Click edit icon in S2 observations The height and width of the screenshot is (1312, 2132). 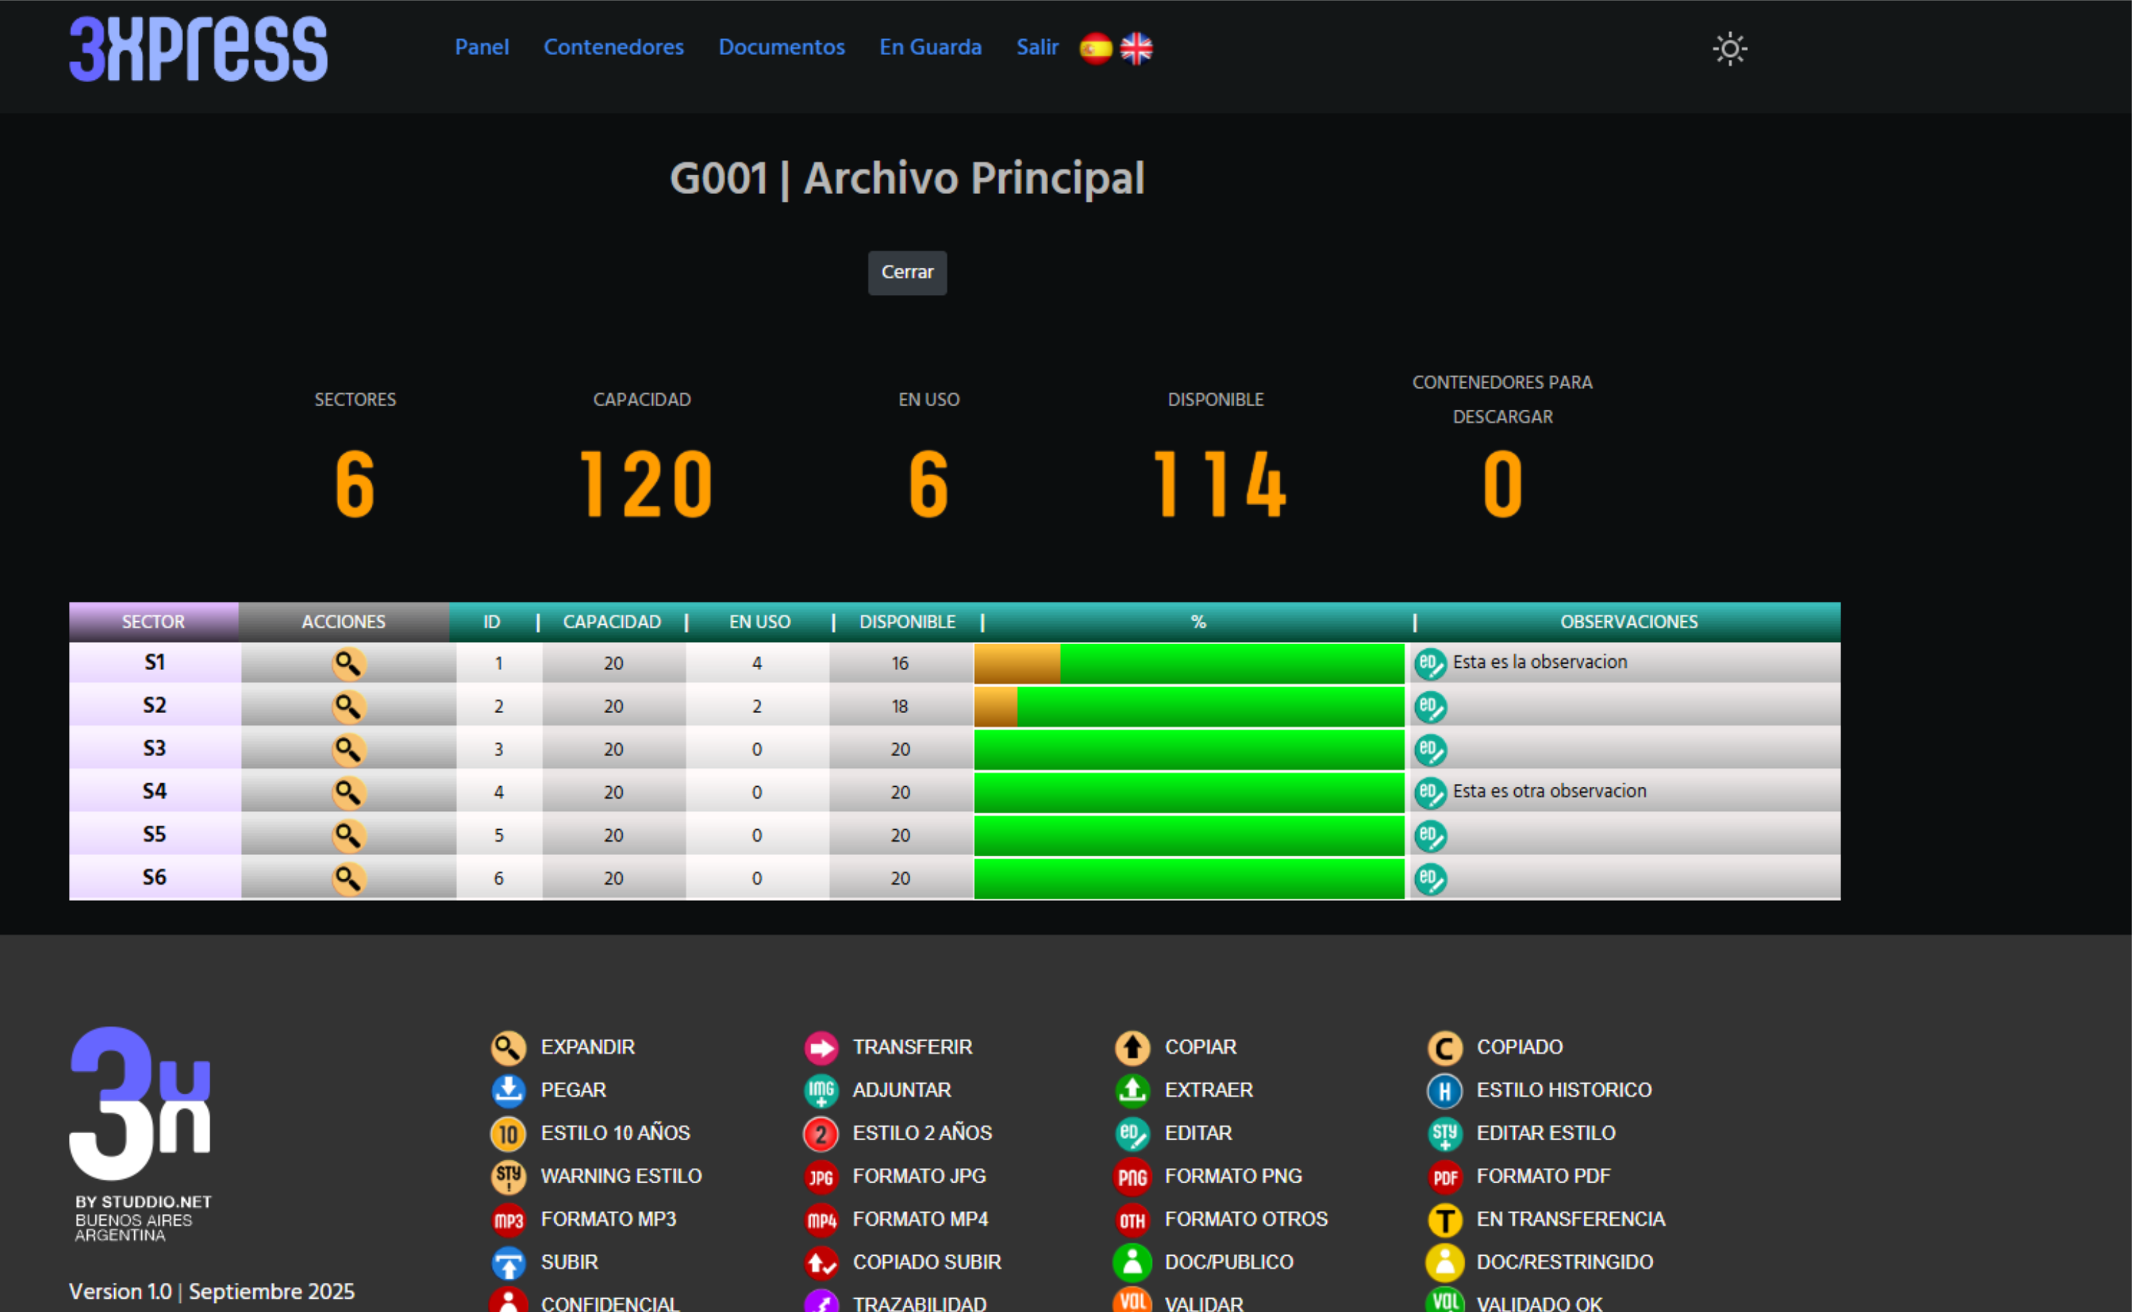coord(1429,707)
